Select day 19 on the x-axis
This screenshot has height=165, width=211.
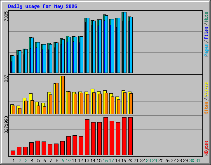[x=124, y=160]
